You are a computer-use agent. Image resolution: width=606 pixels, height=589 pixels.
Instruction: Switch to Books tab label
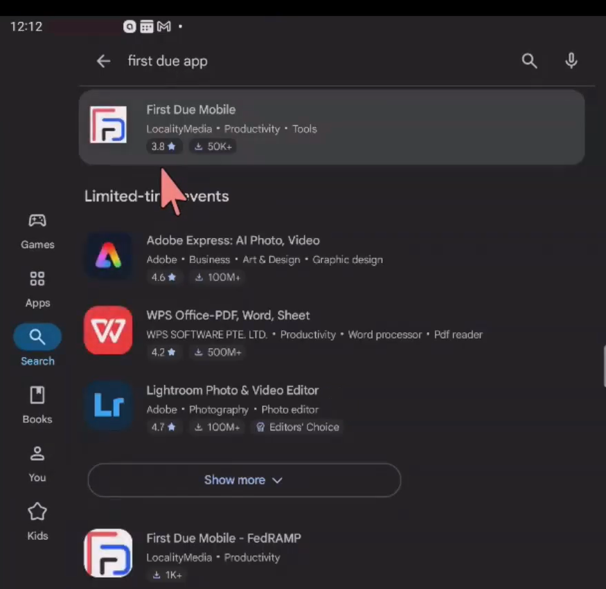(37, 419)
